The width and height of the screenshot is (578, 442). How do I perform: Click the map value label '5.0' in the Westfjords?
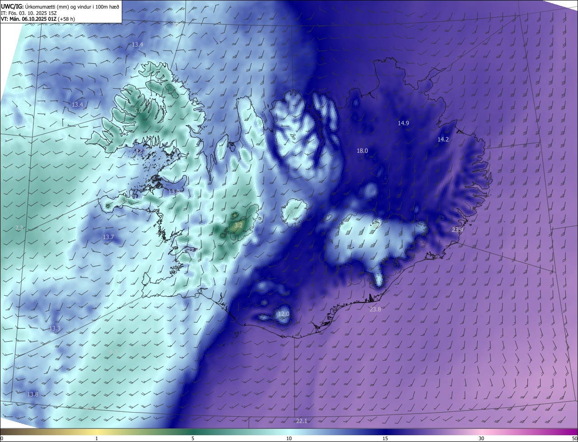coord(139,110)
